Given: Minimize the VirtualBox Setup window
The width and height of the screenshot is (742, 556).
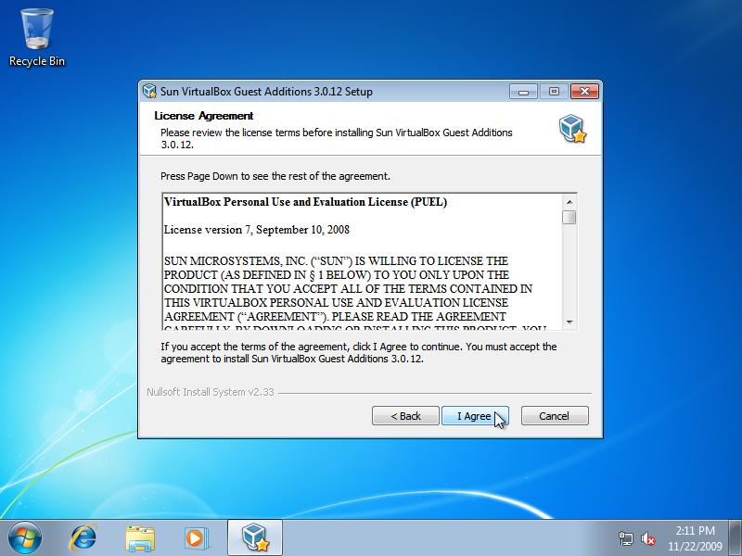Looking at the screenshot, I should coord(522,92).
